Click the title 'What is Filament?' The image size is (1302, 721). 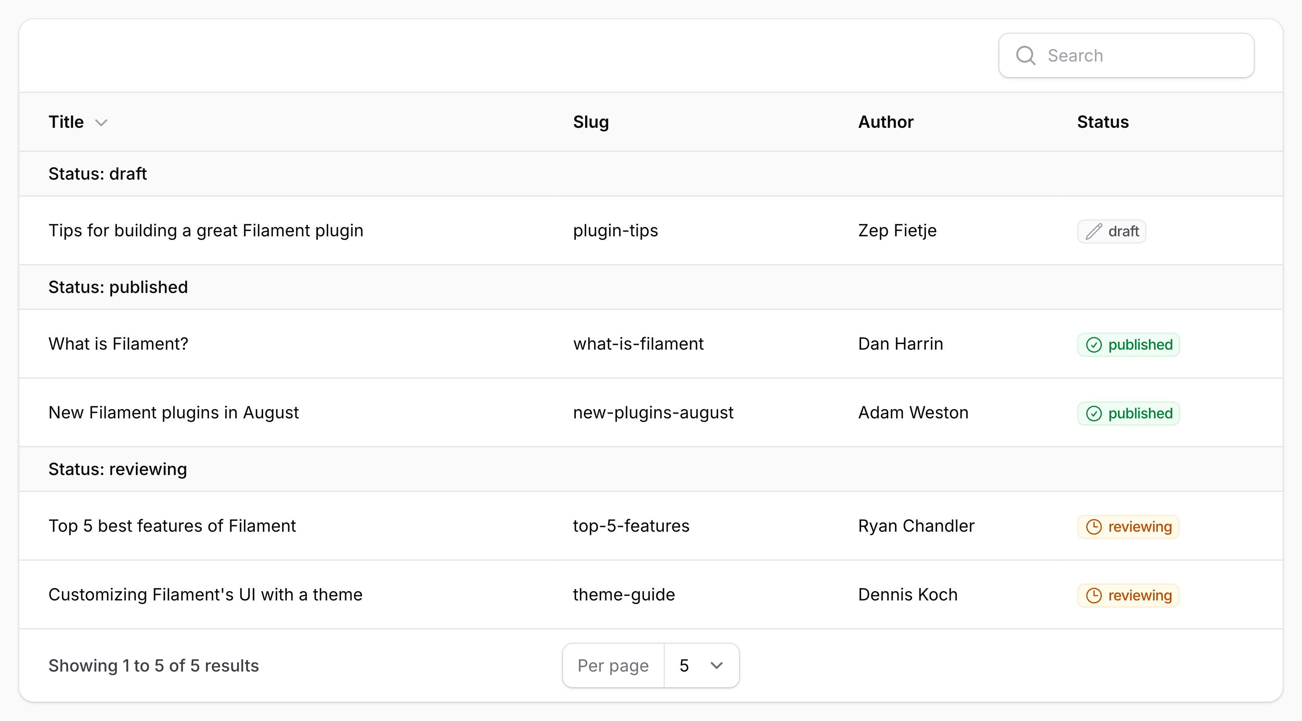tap(118, 344)
